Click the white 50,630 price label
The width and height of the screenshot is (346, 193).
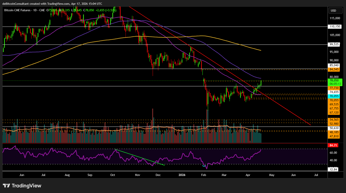[334, 128]
